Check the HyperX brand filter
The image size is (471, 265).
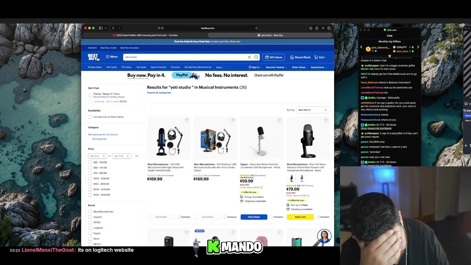[90, 217]
